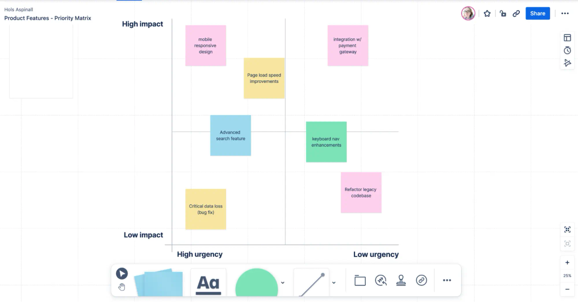
Task: Click zoom to fit board icon
Action: point(567,229)
